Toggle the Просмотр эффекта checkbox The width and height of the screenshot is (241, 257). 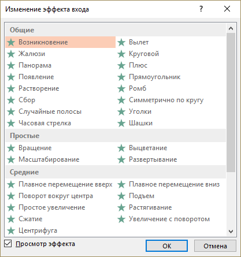pyautogui.click(x=8, y=244)
